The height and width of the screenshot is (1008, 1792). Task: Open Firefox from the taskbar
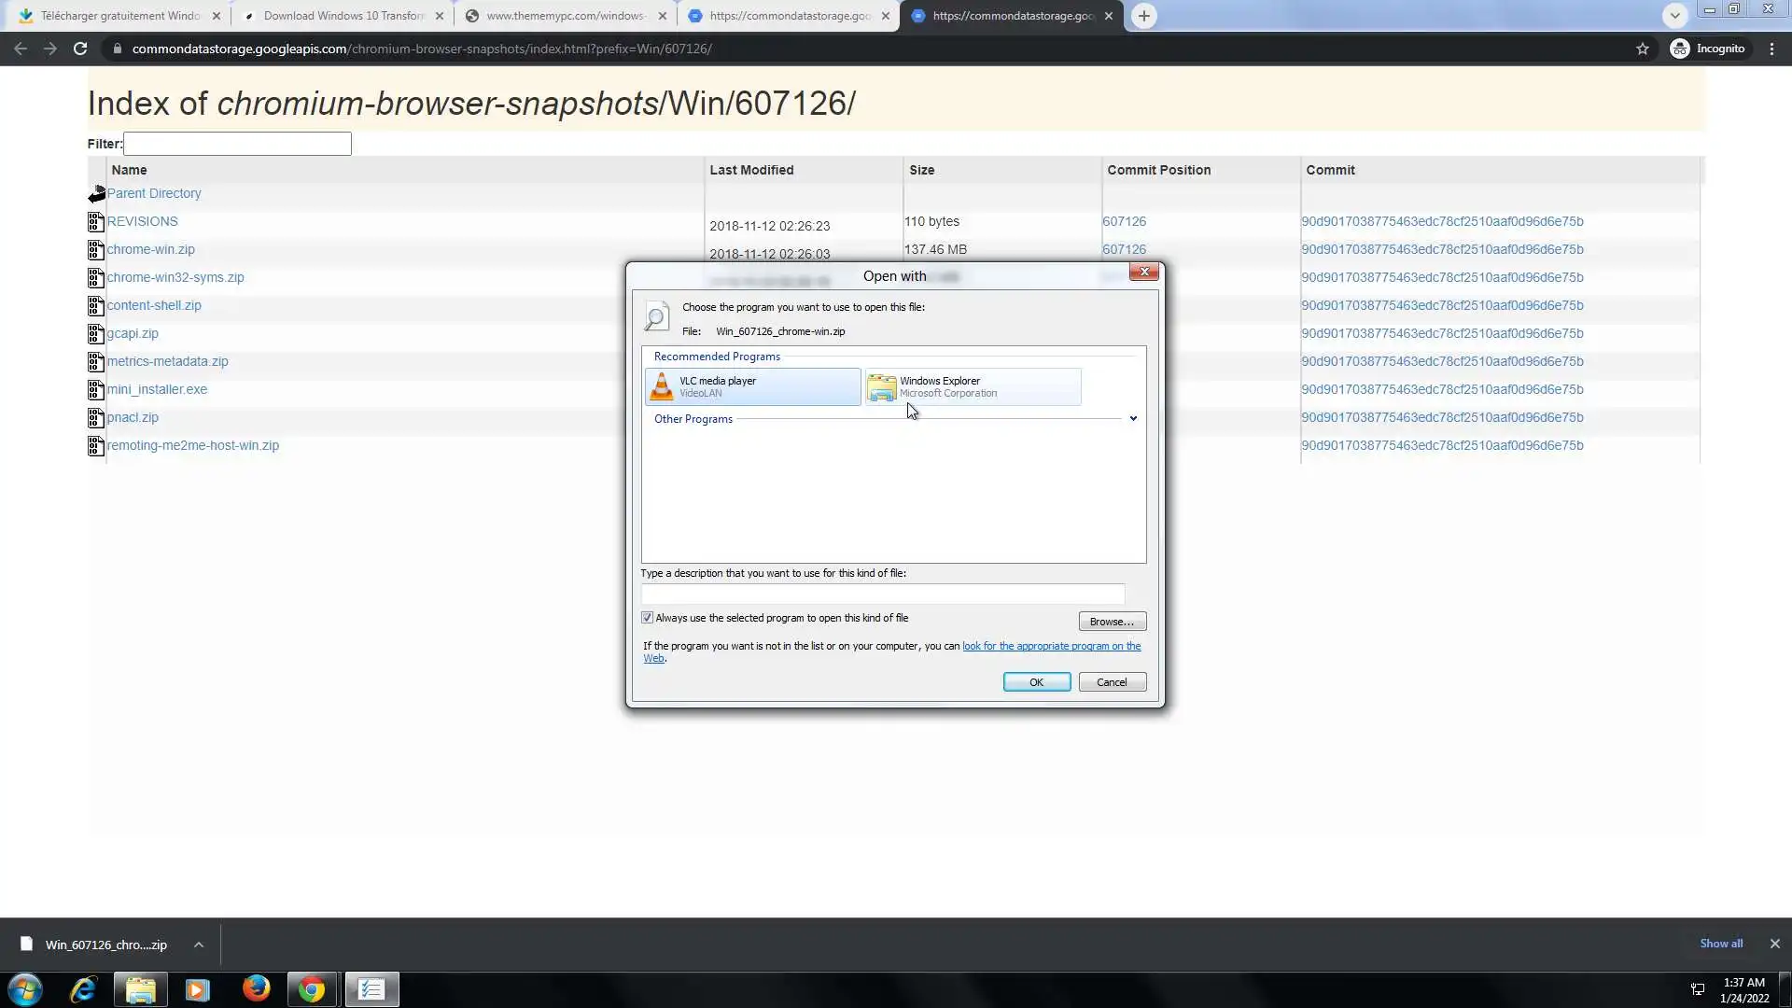coord(256,988)
